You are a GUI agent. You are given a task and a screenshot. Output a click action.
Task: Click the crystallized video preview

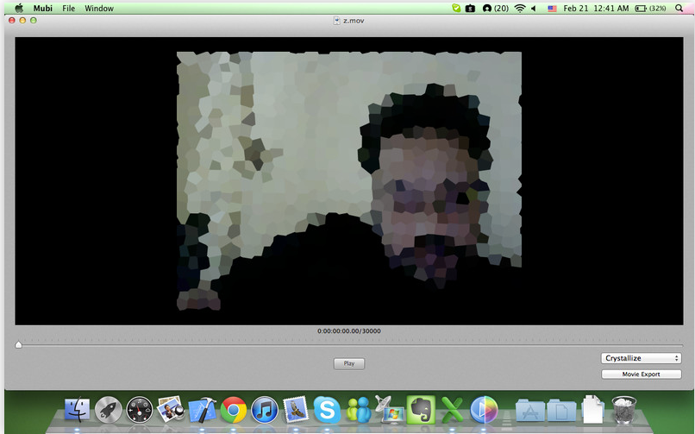(349, 181)
